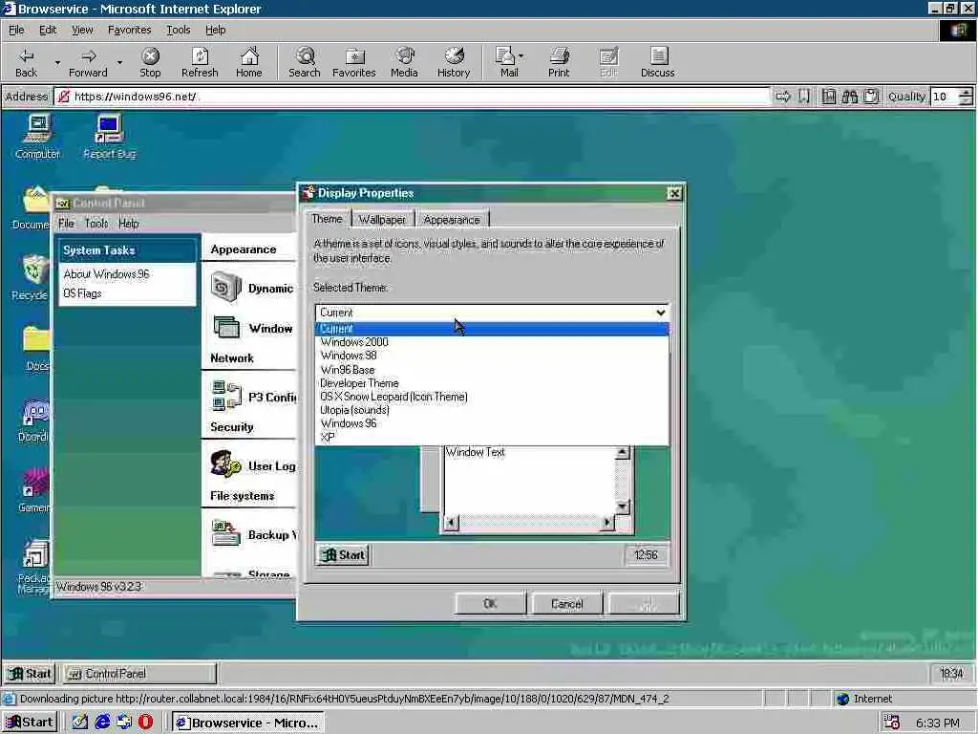Viewport: 978px width, 734px height.
Task: Click the host Windows Start button
Action: pyautogui.click(x=30, y=723)
